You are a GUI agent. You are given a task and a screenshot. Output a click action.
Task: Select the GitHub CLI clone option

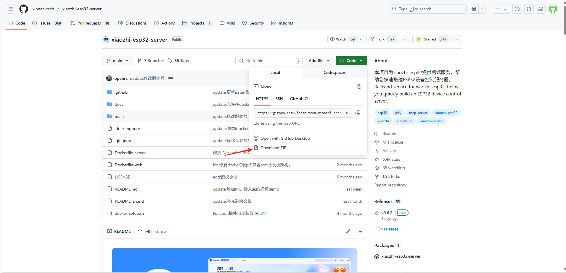tap(300, 99)
